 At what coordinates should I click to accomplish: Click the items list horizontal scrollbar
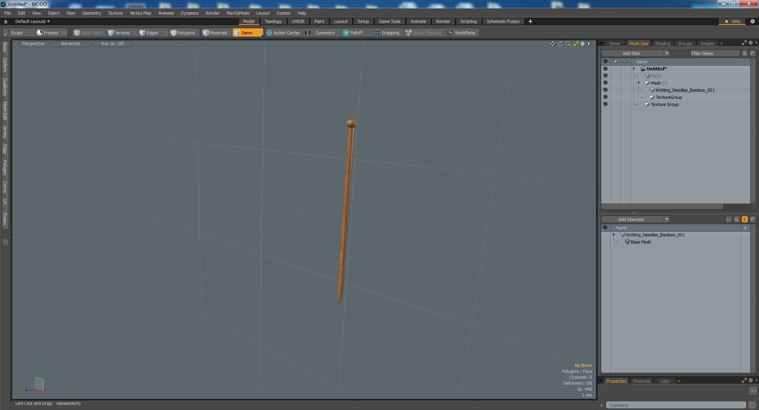tap(662, 206)
